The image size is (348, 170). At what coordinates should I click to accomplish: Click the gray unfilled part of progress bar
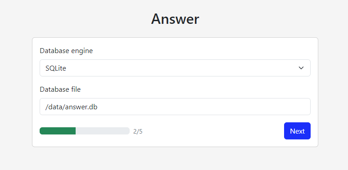pos(103,131)
